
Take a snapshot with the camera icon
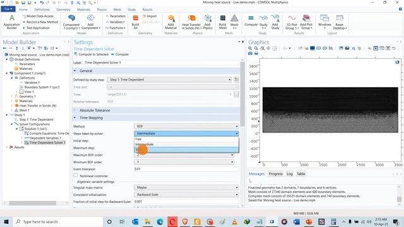pos(250,53)
